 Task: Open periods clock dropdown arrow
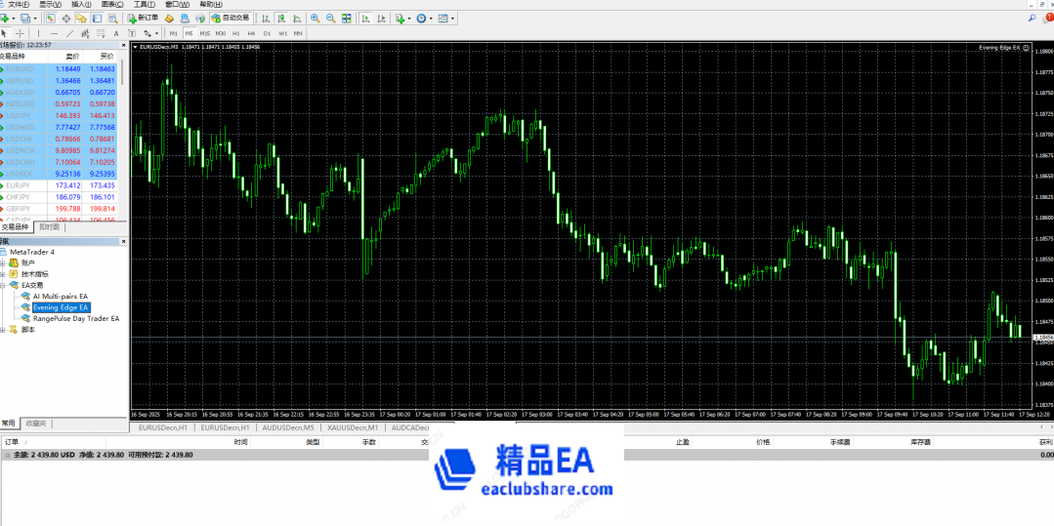tap(431, 19)
